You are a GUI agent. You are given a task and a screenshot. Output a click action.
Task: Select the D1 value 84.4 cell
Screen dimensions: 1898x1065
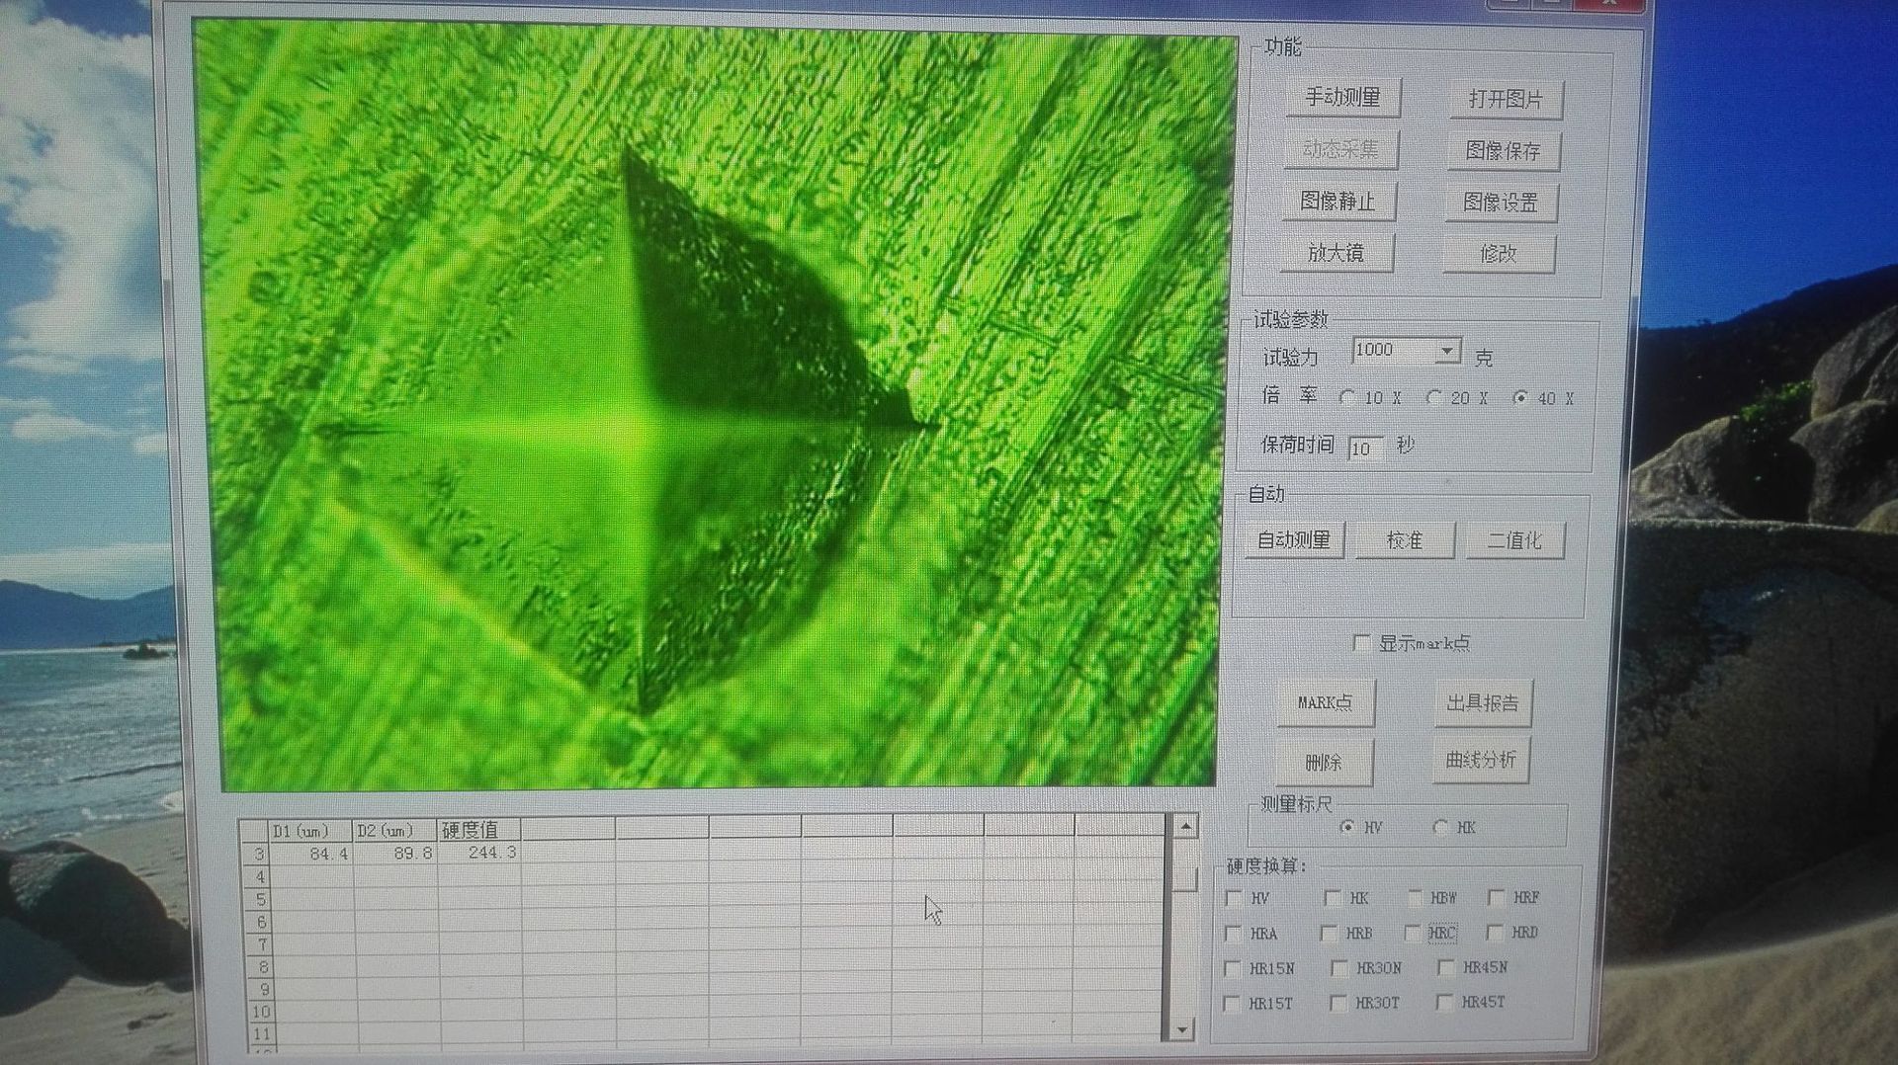tap(311, 853)
